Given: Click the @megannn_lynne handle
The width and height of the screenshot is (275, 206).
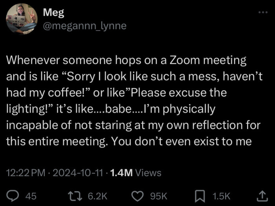Looking at the screenshot, I should click(84, 26).
